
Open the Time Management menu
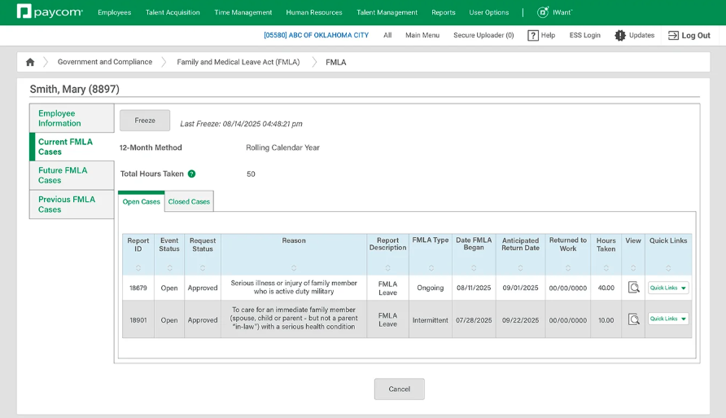coord(243,12)
